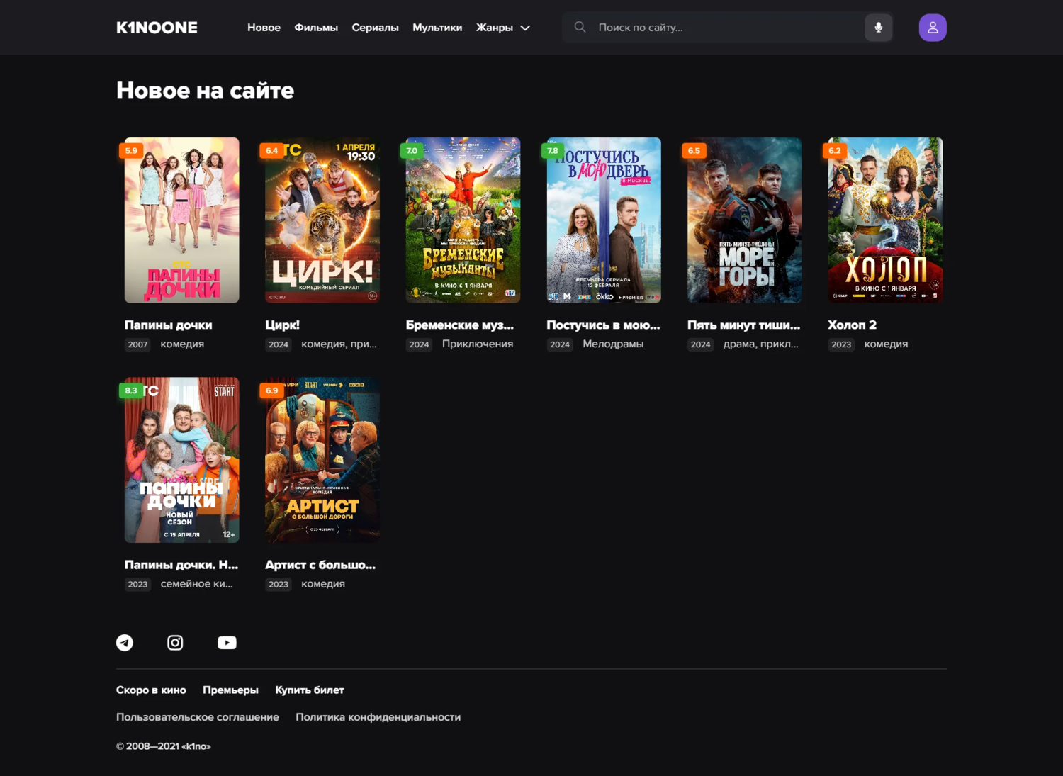Image resolution: width=1063 pixels, height=776 pixels.
Task: Open the Постучись в мою дверь poster
Action: point(604,220)
